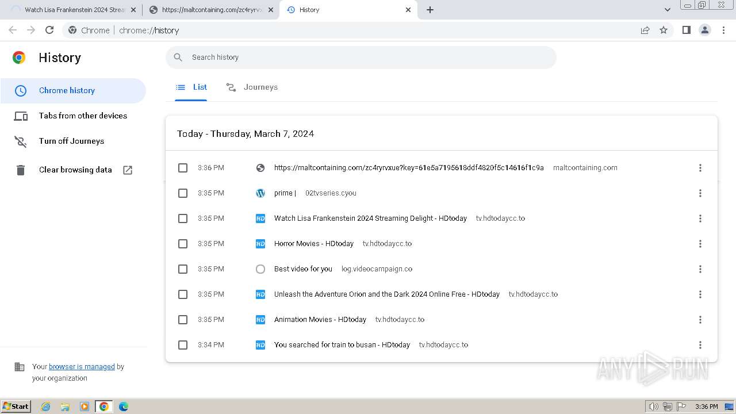Click the globe favicon of maltcontaining entry
The image size is (736, 414).
tap(260, 168)
